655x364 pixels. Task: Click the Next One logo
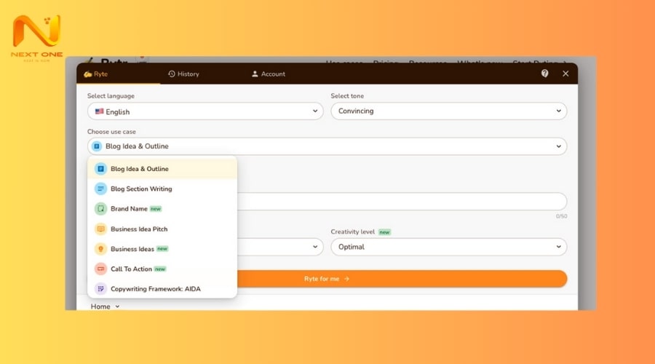point(37,38)
